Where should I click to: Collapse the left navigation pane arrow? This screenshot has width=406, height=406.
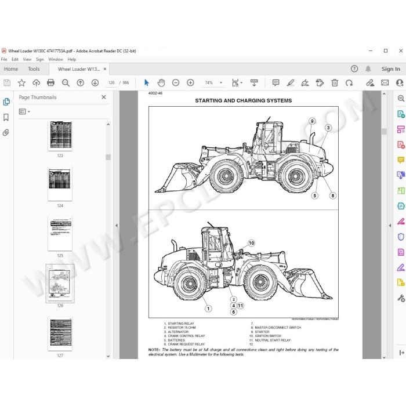tap(117, 226)
